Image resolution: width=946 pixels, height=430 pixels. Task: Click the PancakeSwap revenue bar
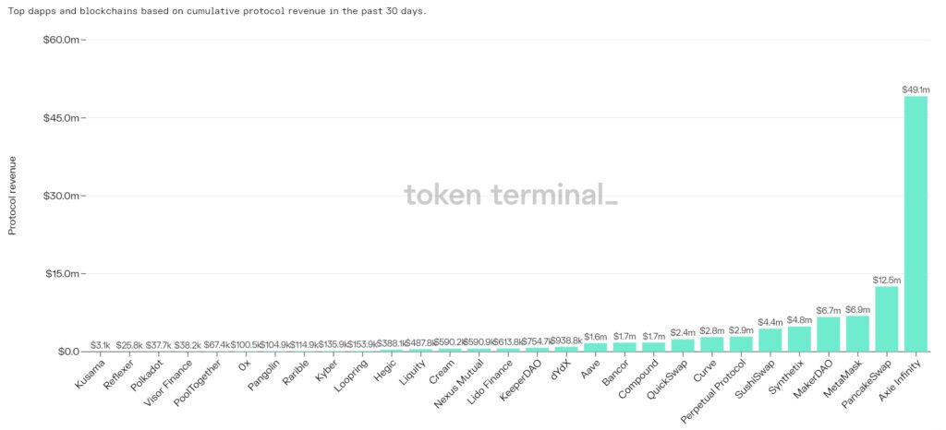point(887,318)
